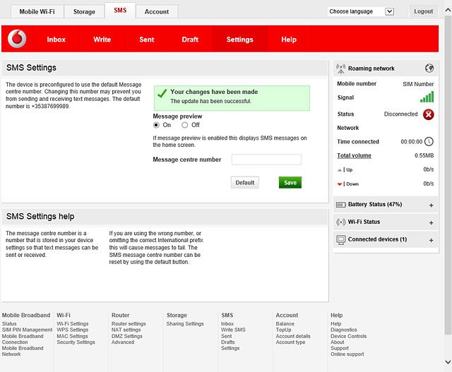Open SIM PIN Management footer link
Image resolution: width=452 pixels, height=372 pixels.
pyautogui.click(x=27, y=330)
